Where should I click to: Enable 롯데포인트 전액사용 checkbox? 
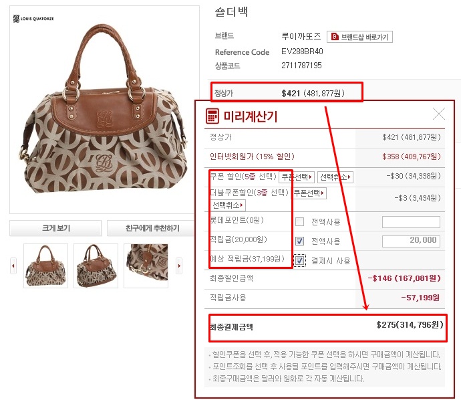click(x=299, y=221)
